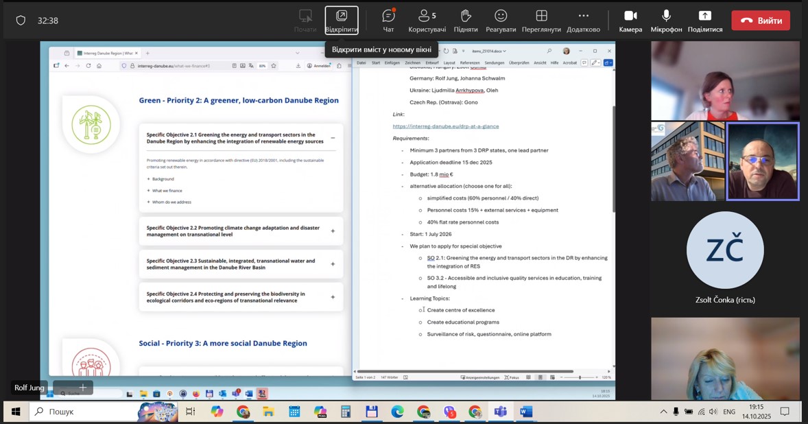Raise hand with Підняти button
808x424 pixels.
click(465, 21)
